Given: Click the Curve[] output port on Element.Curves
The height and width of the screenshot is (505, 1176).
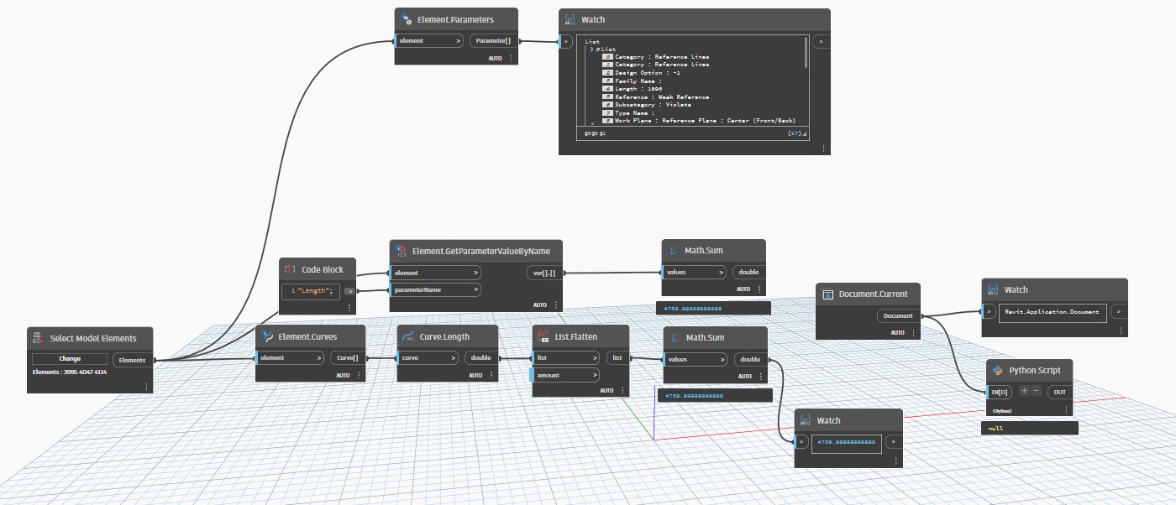Looking at the screenshot, I should (347, 357).
